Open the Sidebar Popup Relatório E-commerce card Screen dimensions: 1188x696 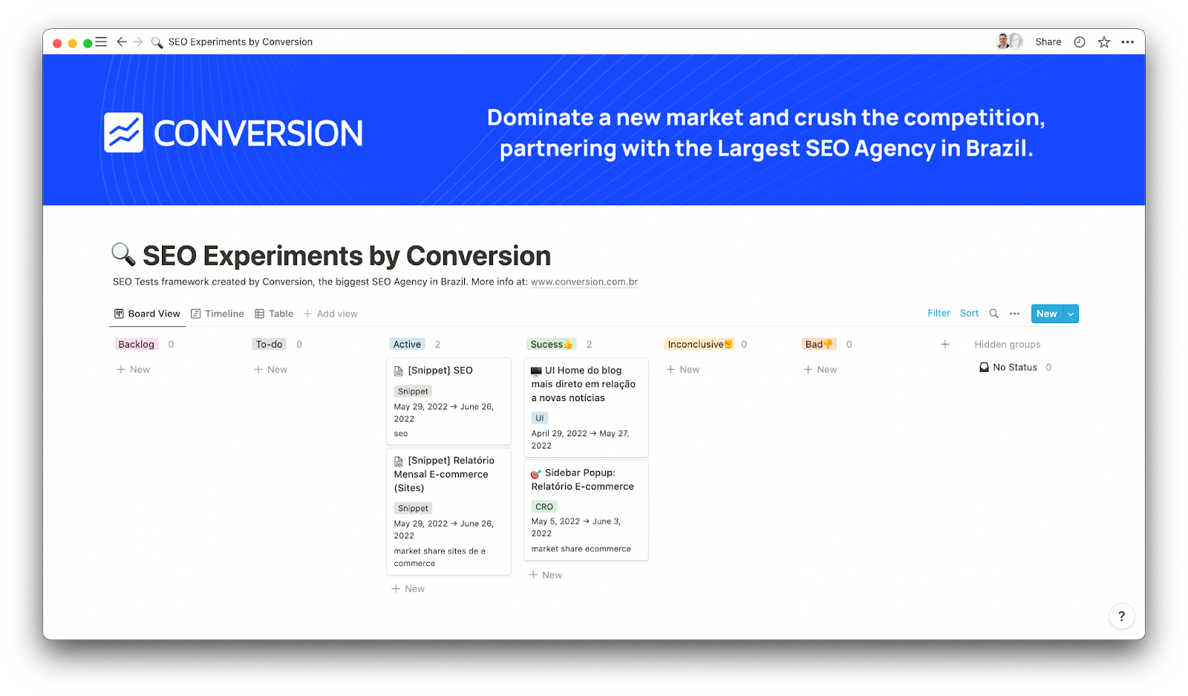[586, 510]
